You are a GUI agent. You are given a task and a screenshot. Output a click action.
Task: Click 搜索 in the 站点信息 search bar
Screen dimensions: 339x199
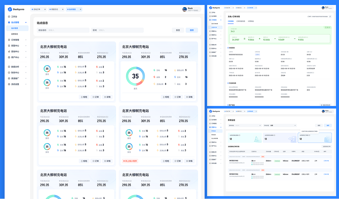pos(192,30)
